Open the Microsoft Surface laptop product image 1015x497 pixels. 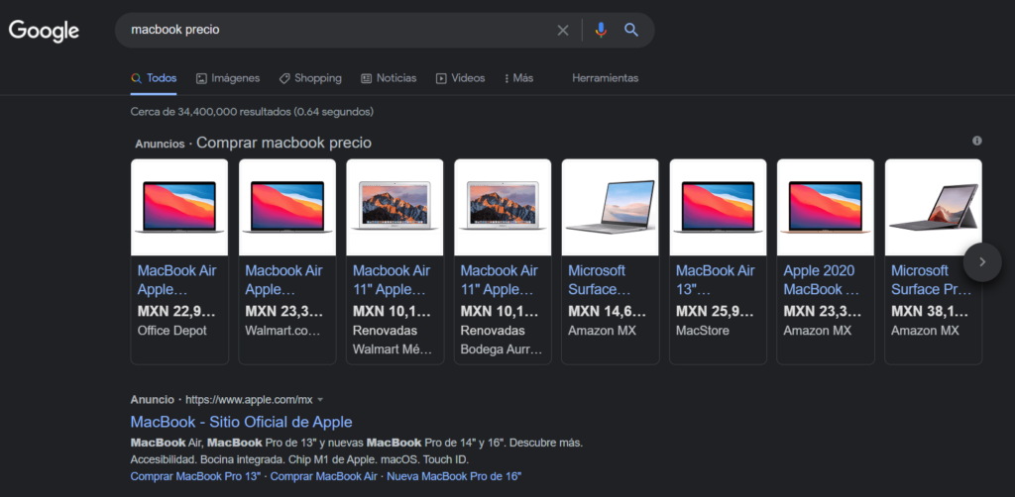(611, 207)
